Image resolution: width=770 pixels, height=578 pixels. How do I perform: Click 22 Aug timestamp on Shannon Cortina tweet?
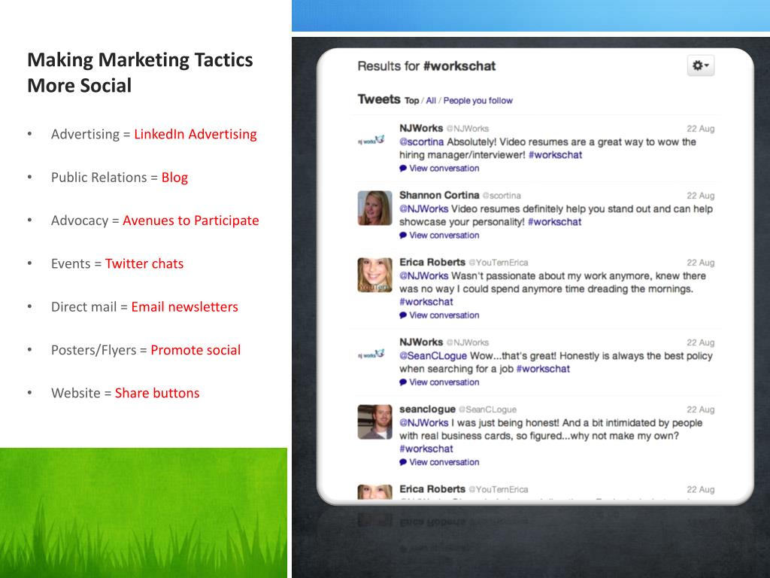(700, 196)
